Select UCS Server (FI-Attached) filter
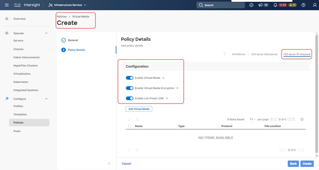Viewport: 319px width, 170px height. [297, 54]
